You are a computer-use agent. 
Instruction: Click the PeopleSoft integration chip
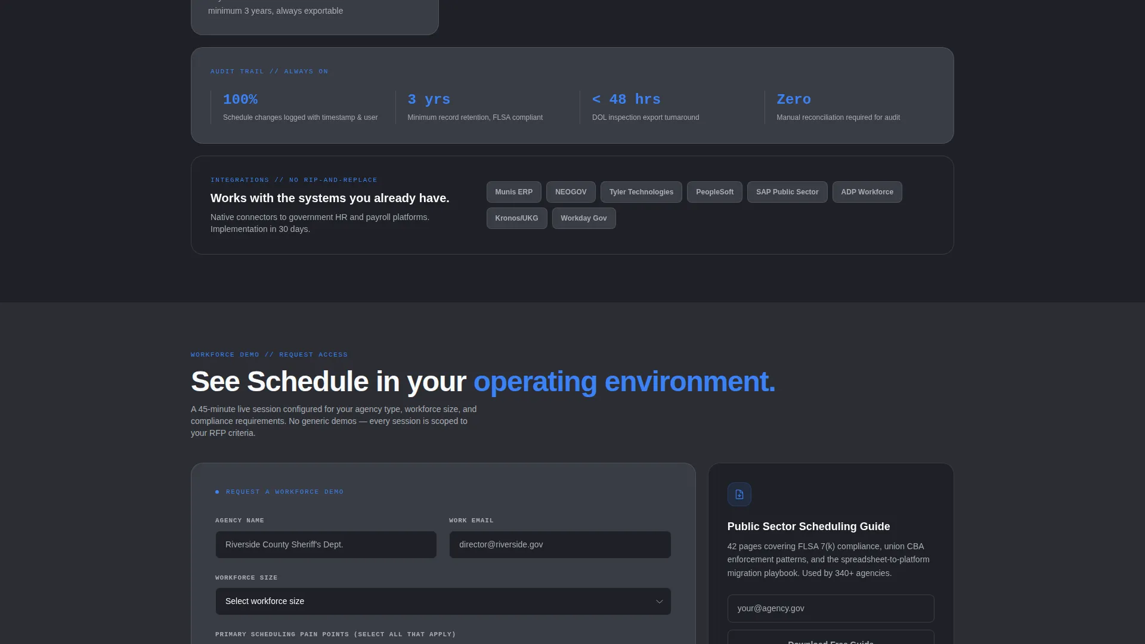[x=714, y=192]
